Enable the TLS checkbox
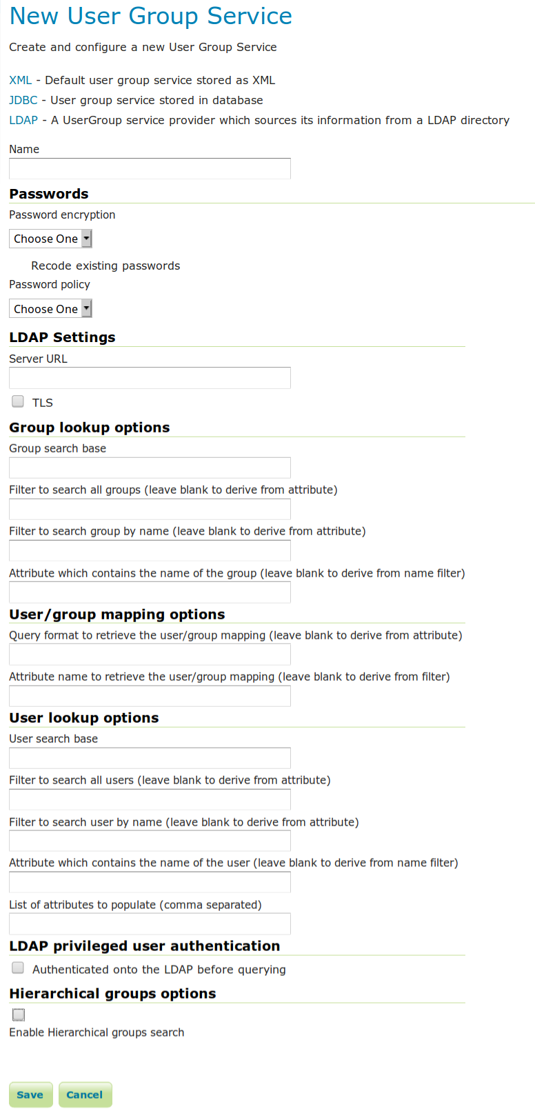 (18, 401)
